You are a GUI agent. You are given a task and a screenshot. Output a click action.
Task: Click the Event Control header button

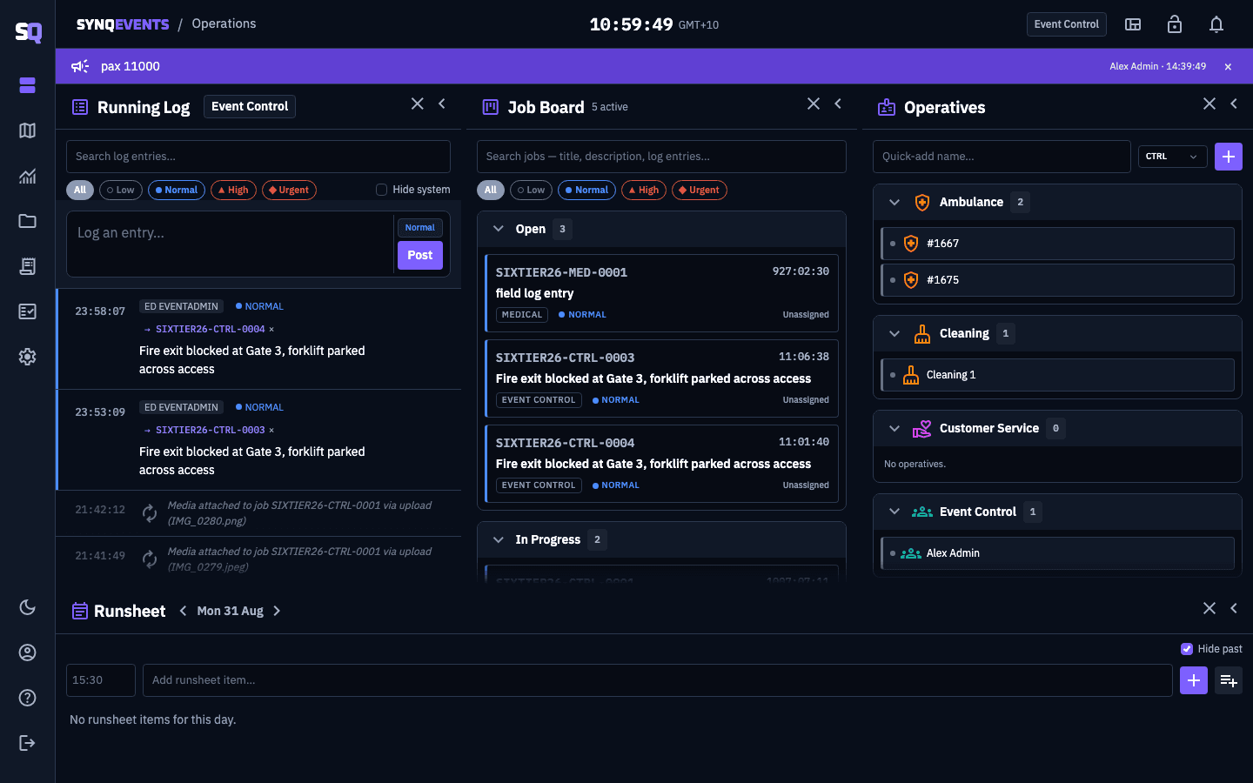(x=1066, y=24)
